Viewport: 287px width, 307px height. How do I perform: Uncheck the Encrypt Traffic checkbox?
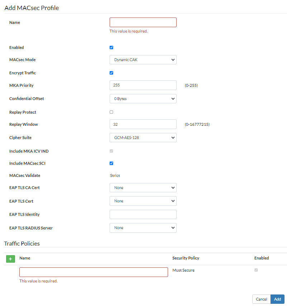tap(111, 73)
